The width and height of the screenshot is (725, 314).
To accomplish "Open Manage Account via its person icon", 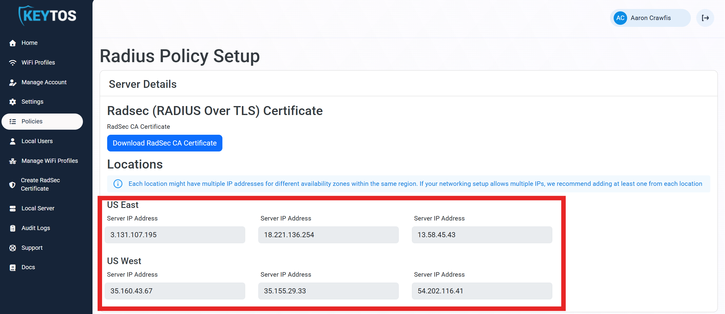I will (x=13, y=82).
